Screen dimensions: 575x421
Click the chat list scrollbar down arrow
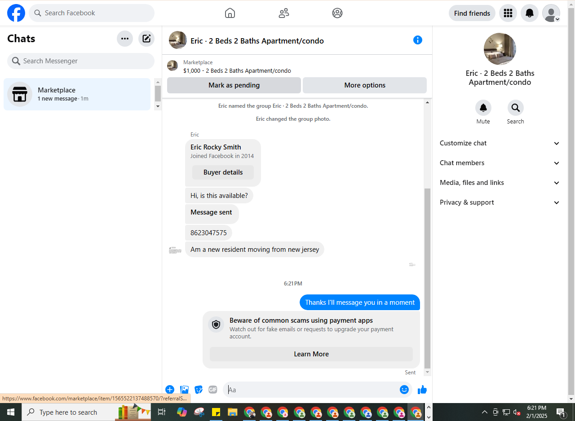158,106
